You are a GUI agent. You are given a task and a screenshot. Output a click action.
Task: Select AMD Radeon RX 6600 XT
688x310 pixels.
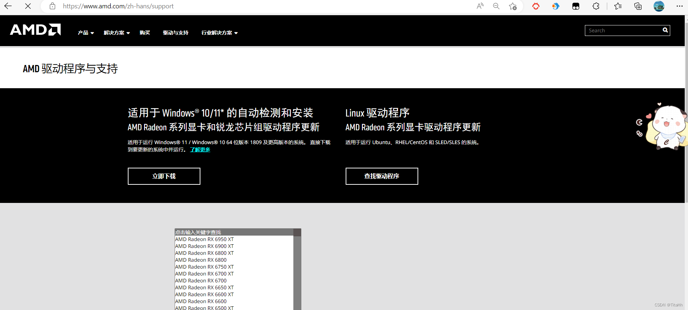tap(204, 294)
